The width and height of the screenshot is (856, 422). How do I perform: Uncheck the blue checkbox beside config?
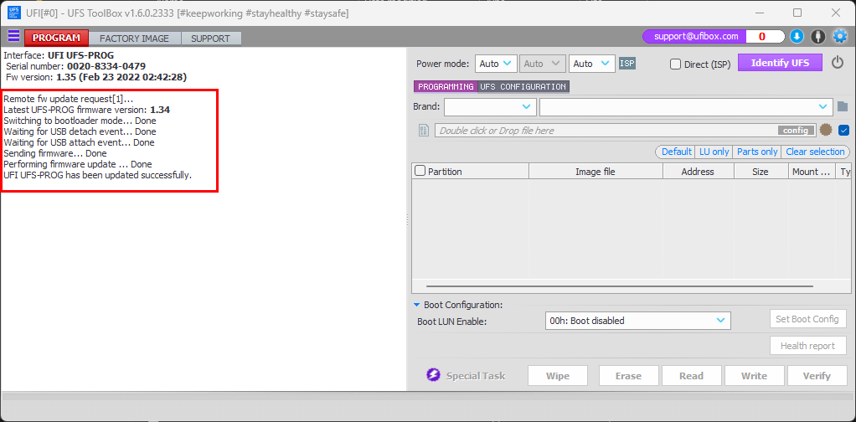click(843, 131)
